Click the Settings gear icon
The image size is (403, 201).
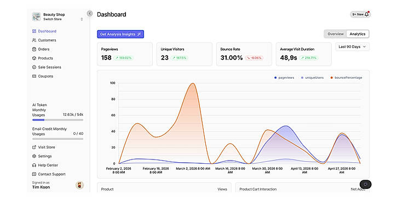click(x=34, y=156)
